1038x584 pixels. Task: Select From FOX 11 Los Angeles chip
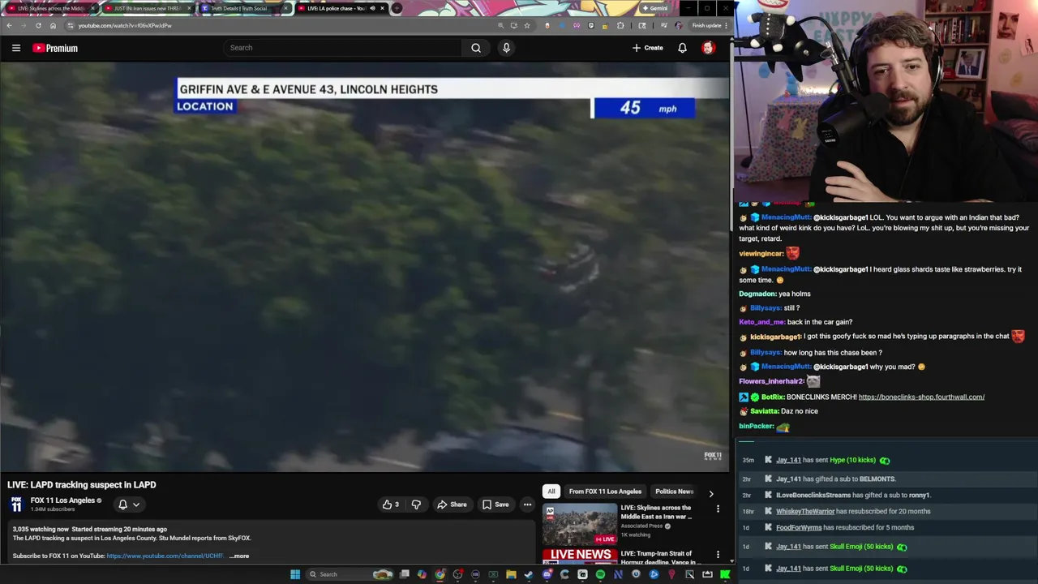pos(605,492)
